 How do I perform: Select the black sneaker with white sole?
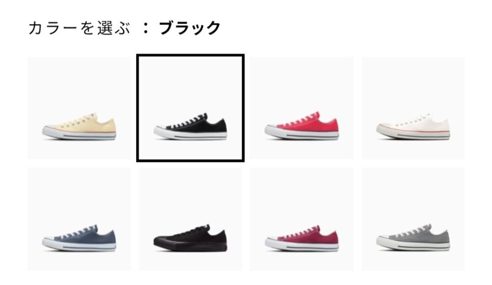point(190,108)
